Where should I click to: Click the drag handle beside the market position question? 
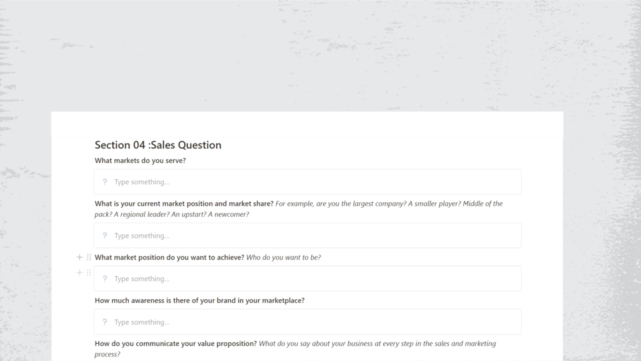[89, 257]
